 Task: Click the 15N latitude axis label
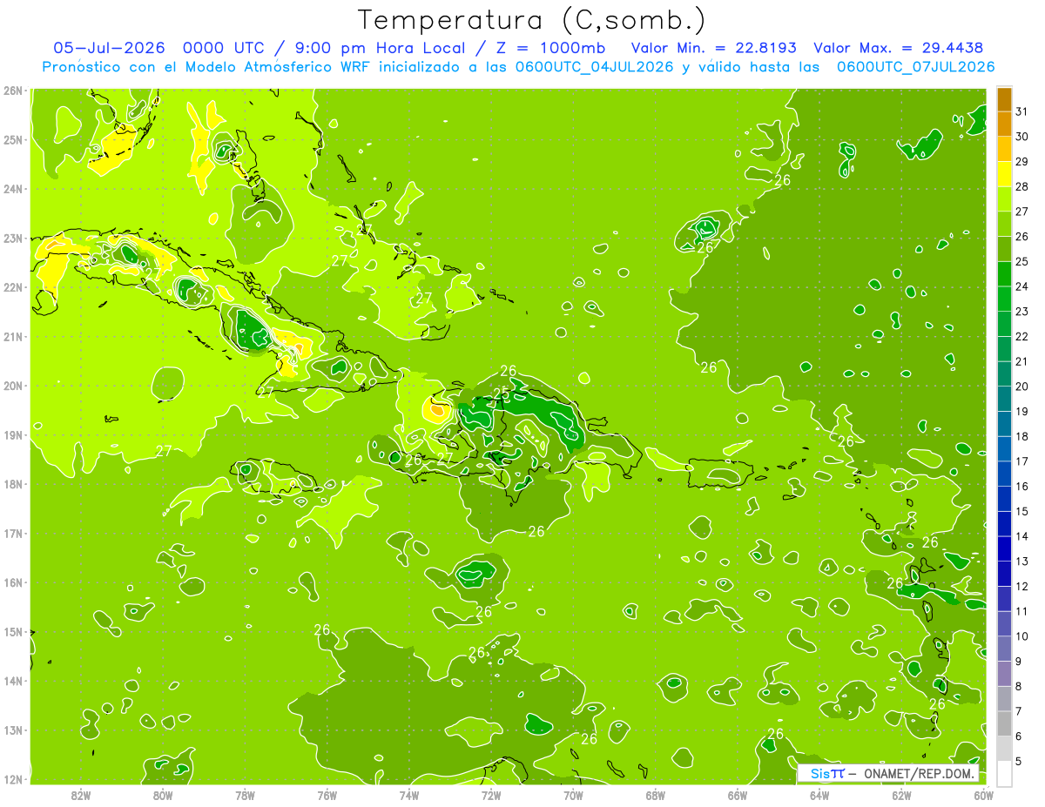tap(13, 631)
